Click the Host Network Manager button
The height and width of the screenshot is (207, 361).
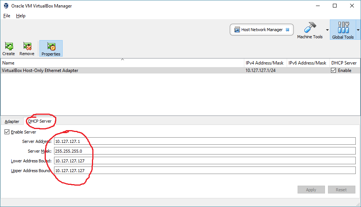[x=262, y=30]
